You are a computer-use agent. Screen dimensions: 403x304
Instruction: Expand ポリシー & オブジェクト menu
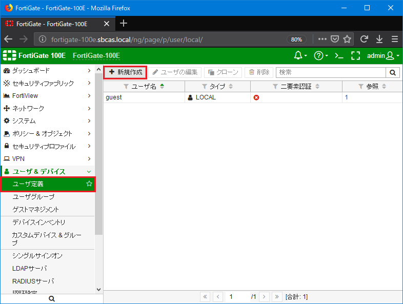[47, 134]
